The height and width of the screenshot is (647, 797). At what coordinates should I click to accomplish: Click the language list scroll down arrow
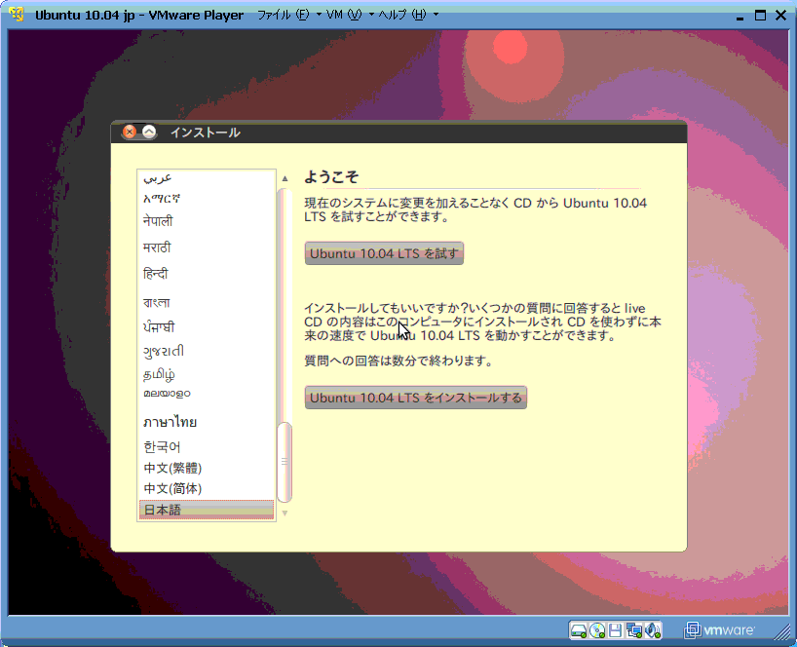tap(285, 513)
